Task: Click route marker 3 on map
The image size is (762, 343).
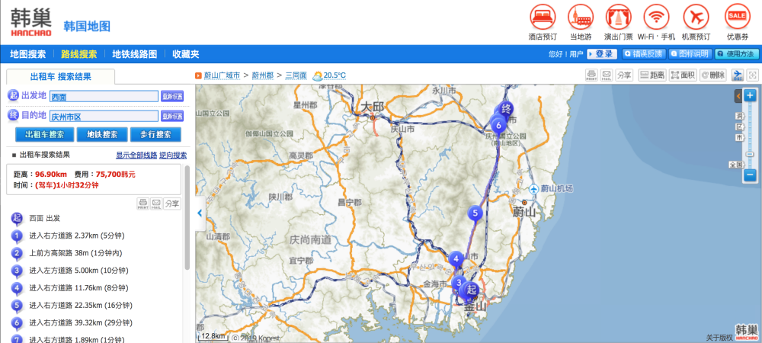Action: click(x=458, y=283)
